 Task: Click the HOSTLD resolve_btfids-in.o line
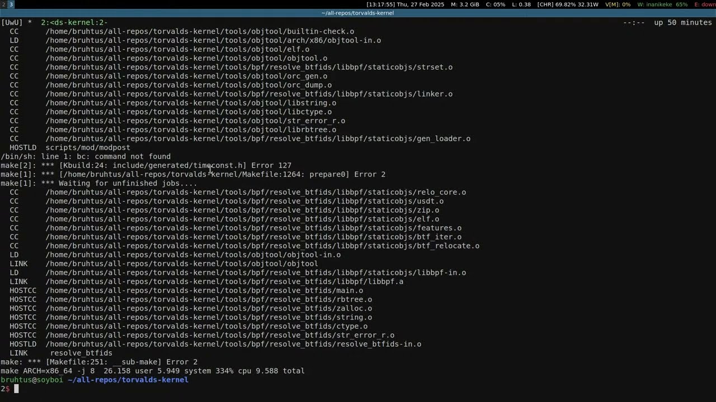[215, 344]
